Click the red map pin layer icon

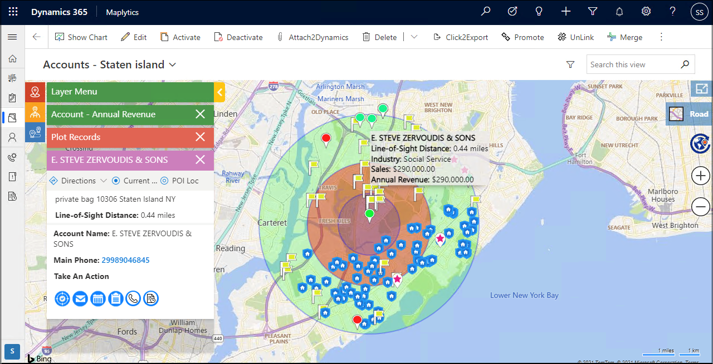35,92
